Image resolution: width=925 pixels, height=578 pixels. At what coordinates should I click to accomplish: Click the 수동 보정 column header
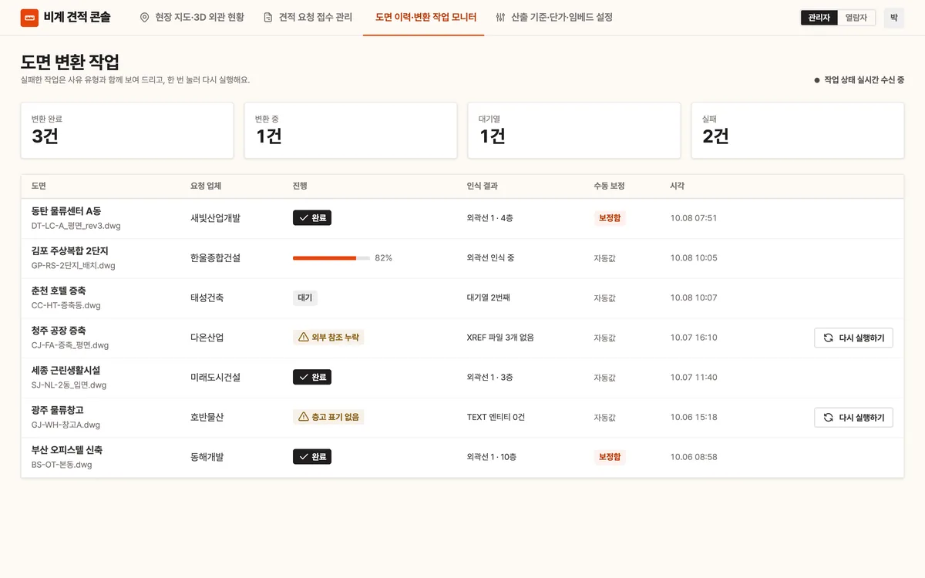[x=609, y=187]
